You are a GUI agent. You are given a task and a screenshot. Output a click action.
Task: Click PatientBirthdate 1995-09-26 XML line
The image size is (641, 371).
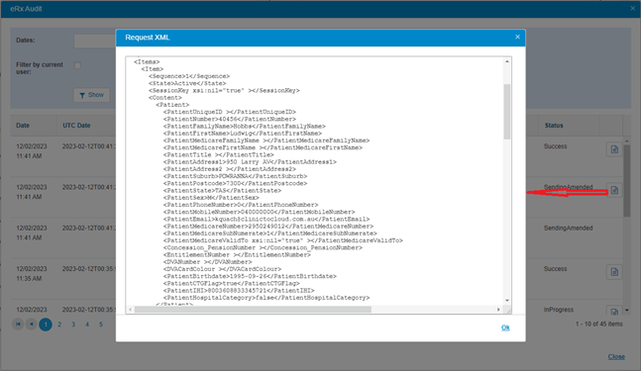[250, 276]
